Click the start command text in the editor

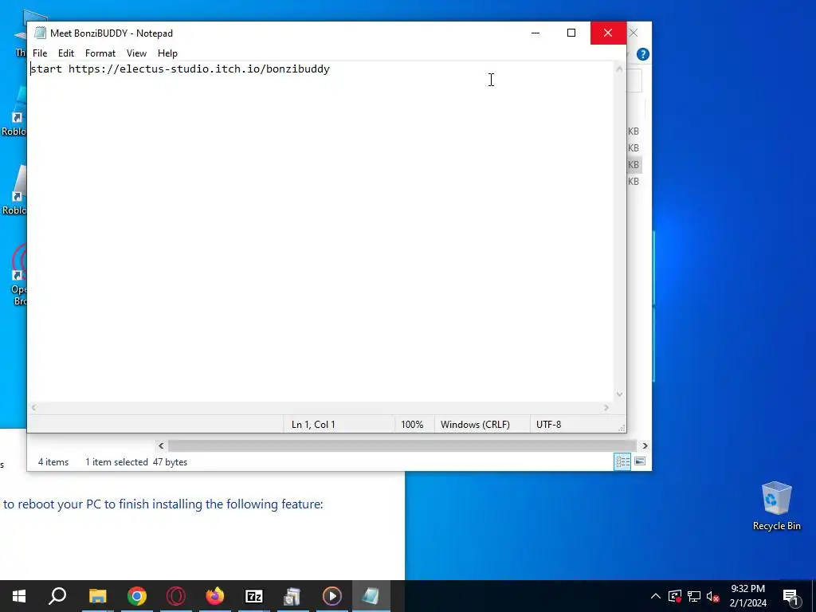(180, 69)
